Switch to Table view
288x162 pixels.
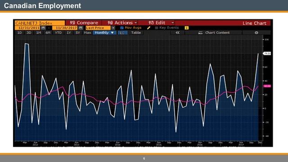(x=136, y=33)
